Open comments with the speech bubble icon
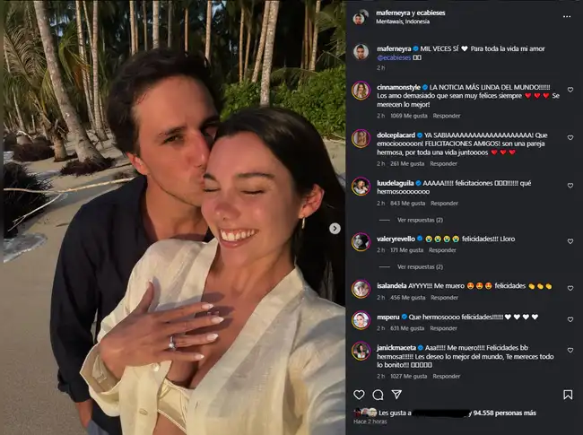The image size is (583, 435). coord(378,395)
